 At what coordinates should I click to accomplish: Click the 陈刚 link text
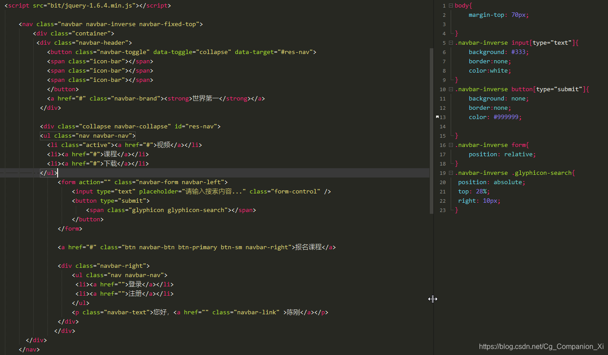tap(293, 312)
